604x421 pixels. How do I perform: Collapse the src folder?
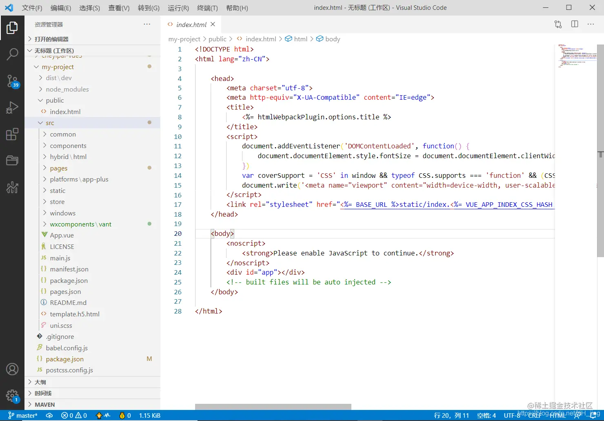click(x=92, y=123)
